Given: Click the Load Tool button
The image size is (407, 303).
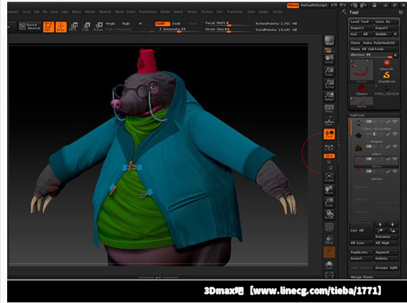Looking at the screenshot, I should [x=361, y=21].
